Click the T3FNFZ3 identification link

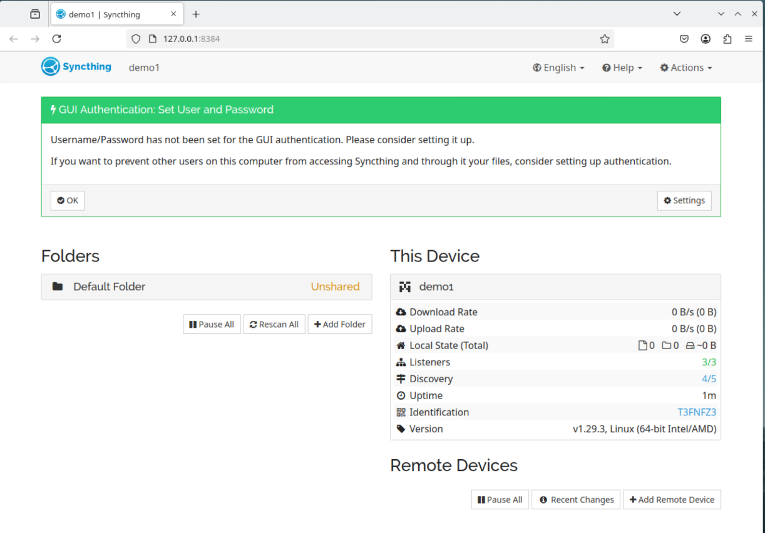(x=696, y=412)
